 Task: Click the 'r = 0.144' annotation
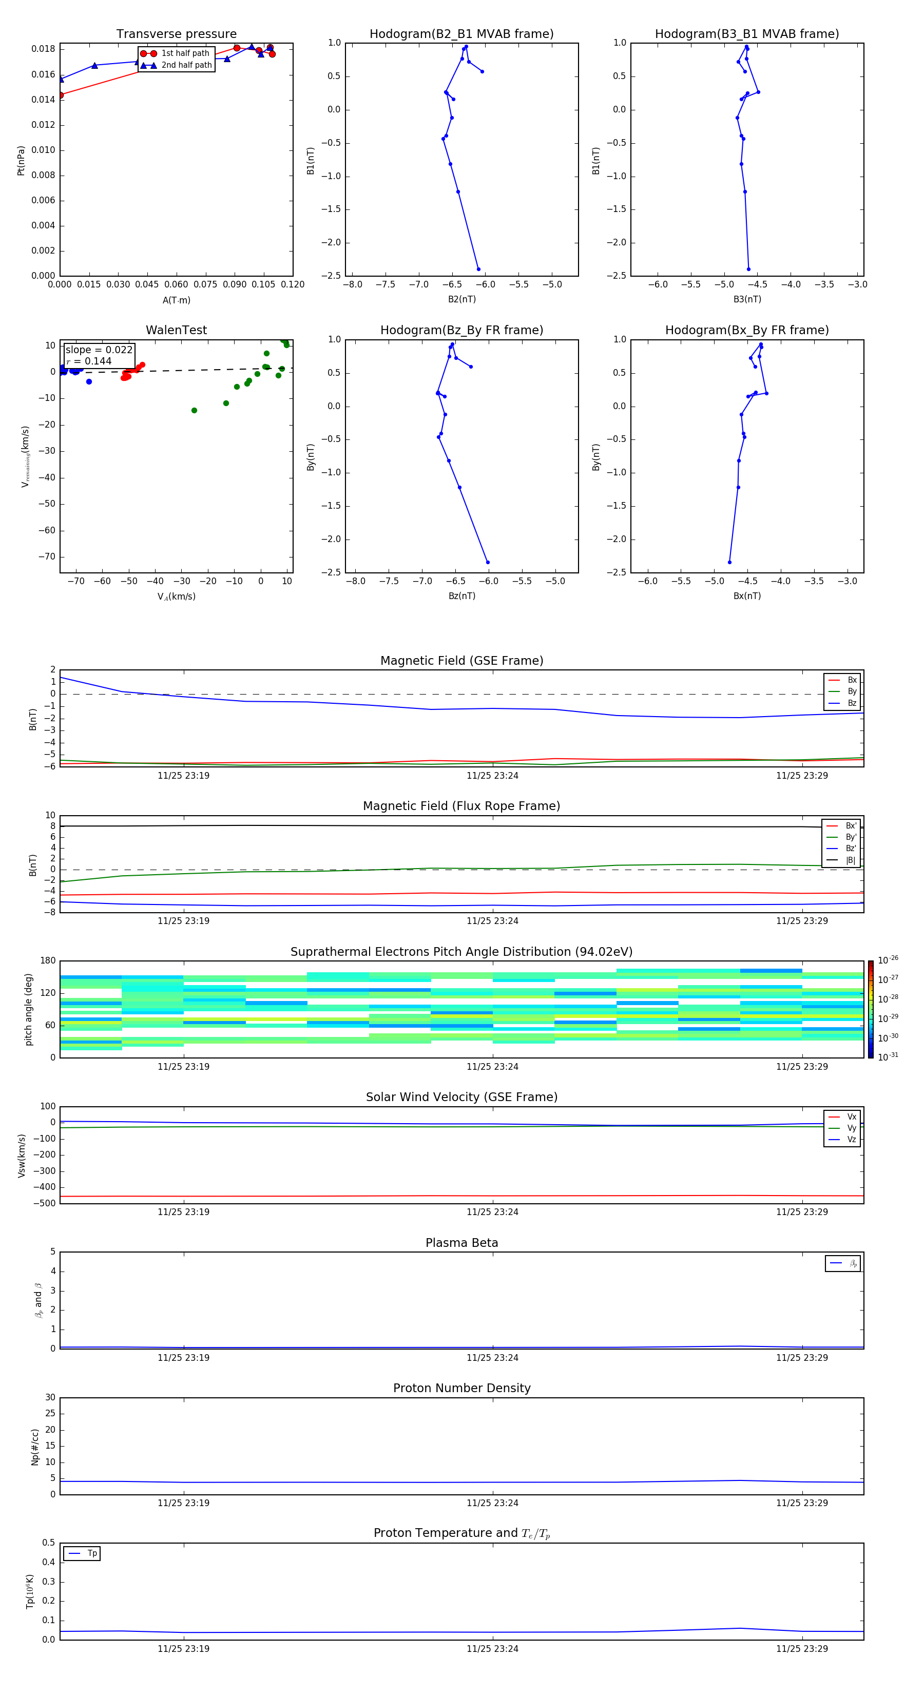coord(89,361)
